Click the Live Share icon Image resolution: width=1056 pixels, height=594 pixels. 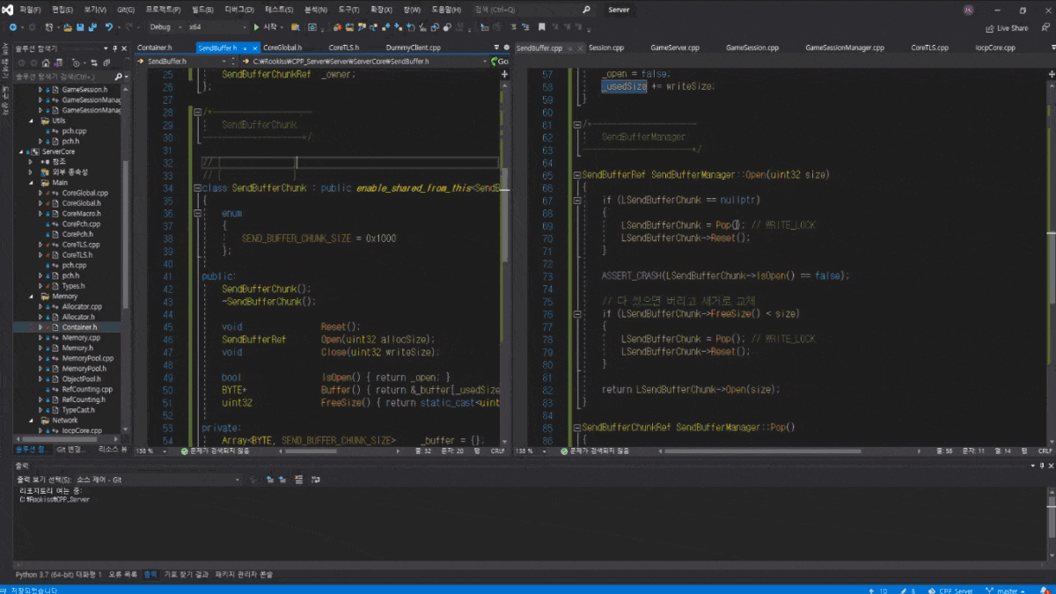coord(991,28)
